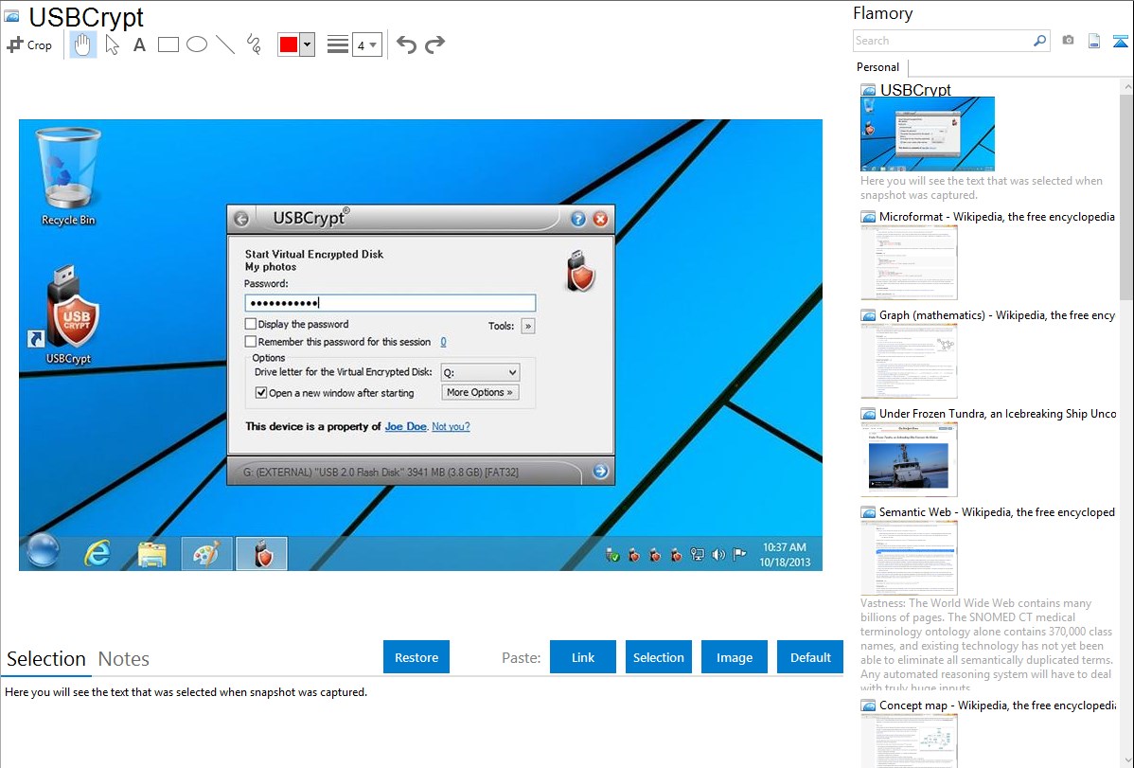Click the Selection paste button
Image resolution: width=1134 pixels, height=768 pixels.
click(658, 657)
